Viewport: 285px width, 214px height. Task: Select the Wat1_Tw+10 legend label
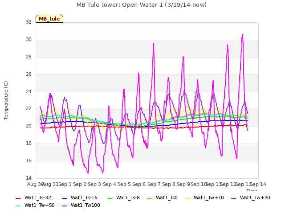pyautogui.click(x=209, y=198)
